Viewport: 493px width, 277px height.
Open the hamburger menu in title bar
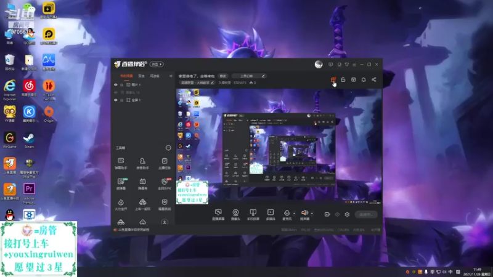[354, 65]
